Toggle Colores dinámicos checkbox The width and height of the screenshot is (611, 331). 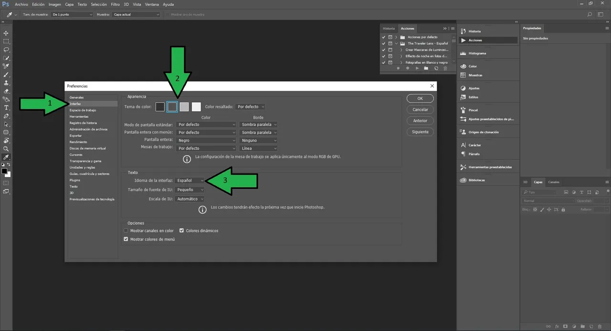[181, 230]
